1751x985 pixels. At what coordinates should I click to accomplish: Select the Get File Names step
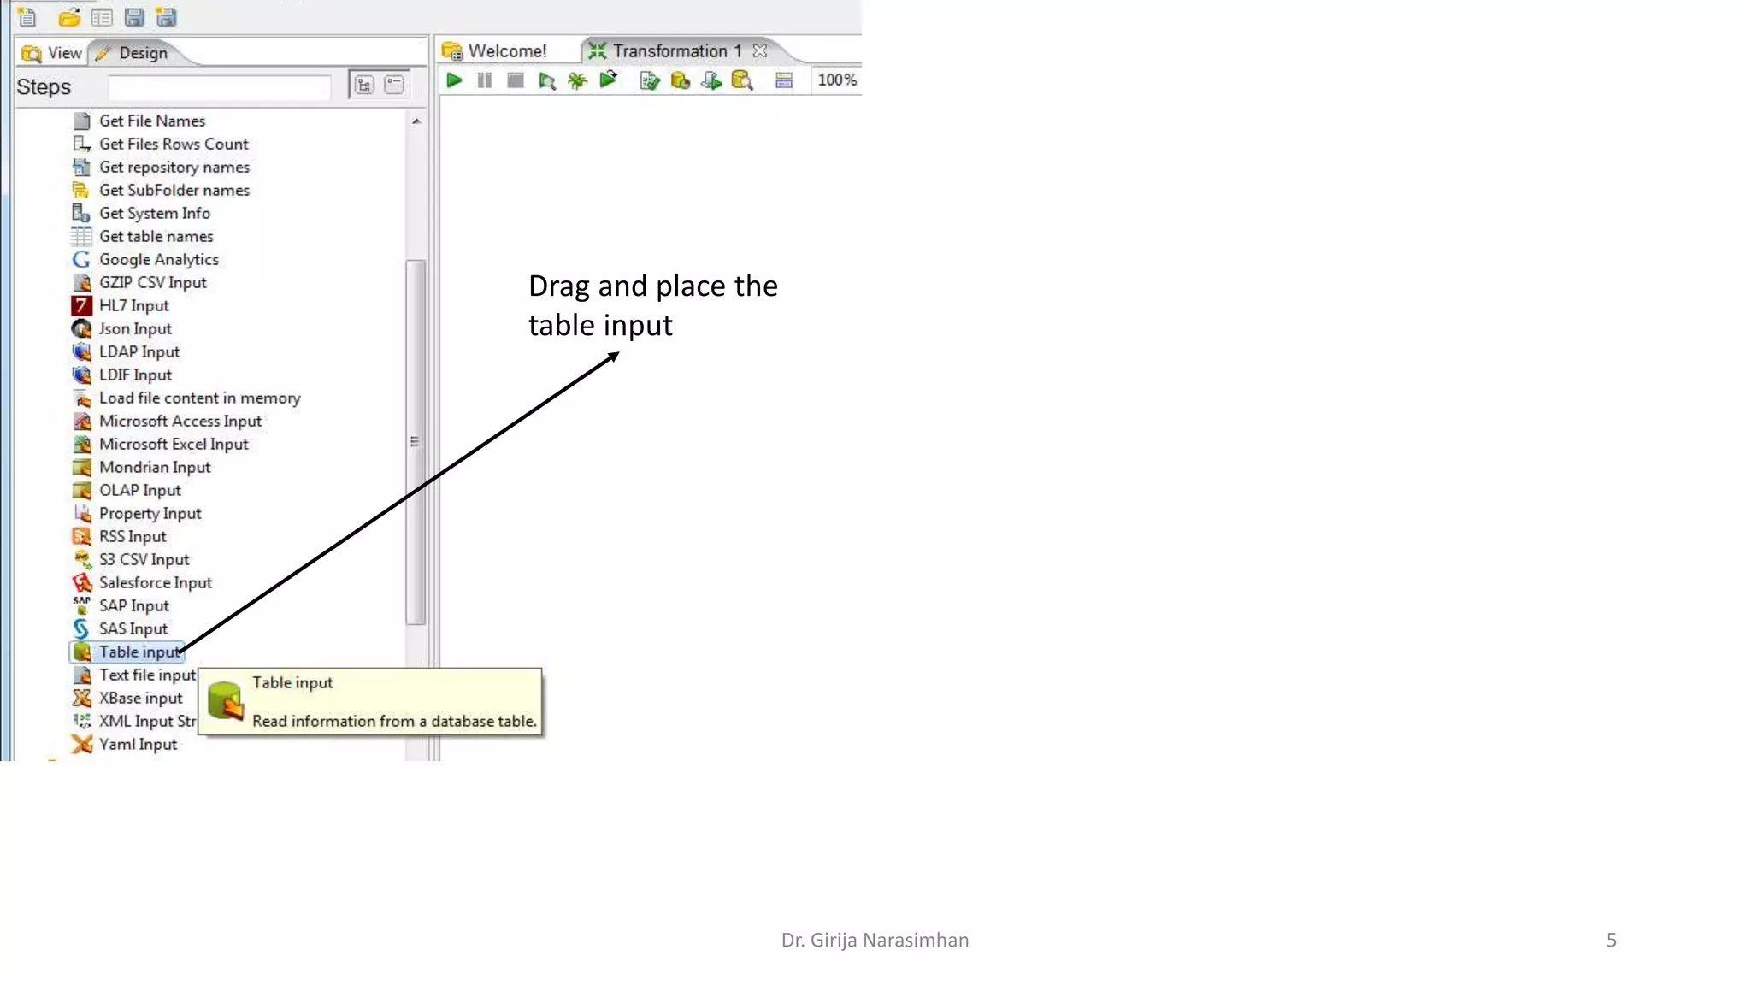[152, 121]
